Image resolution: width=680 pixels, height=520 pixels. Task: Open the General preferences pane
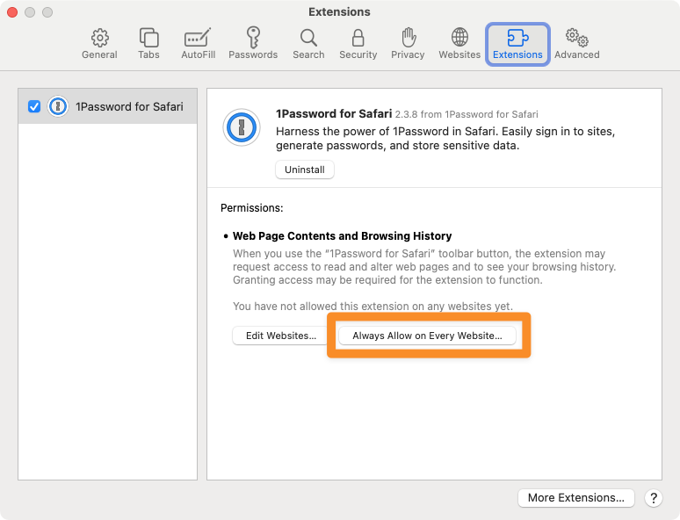click(99, 43)
